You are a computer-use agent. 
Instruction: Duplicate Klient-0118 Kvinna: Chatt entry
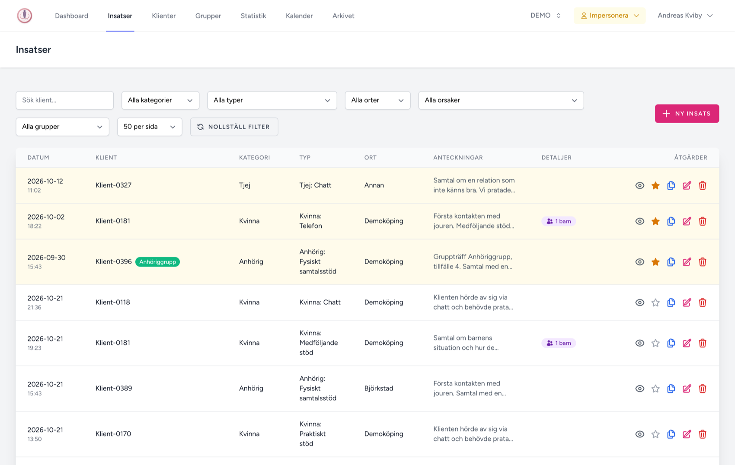(671, 303)
